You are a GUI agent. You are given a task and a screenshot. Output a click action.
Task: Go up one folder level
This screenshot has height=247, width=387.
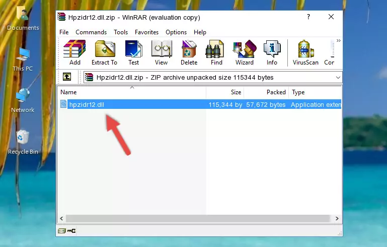[x=67, y=77]
